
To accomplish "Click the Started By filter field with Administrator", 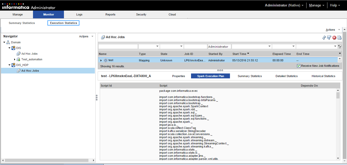I will pos(219,46).
